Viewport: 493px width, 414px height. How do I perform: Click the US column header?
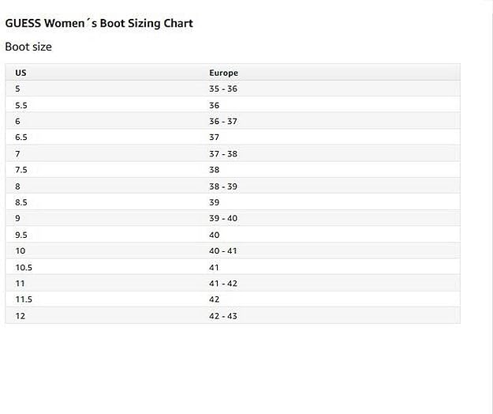click(21, 73)
